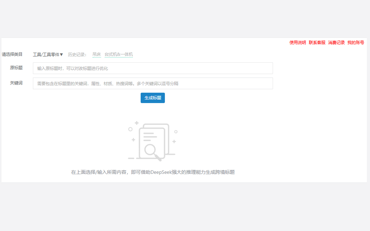Click the empty-state document search illustration

[x=153, y=141]
